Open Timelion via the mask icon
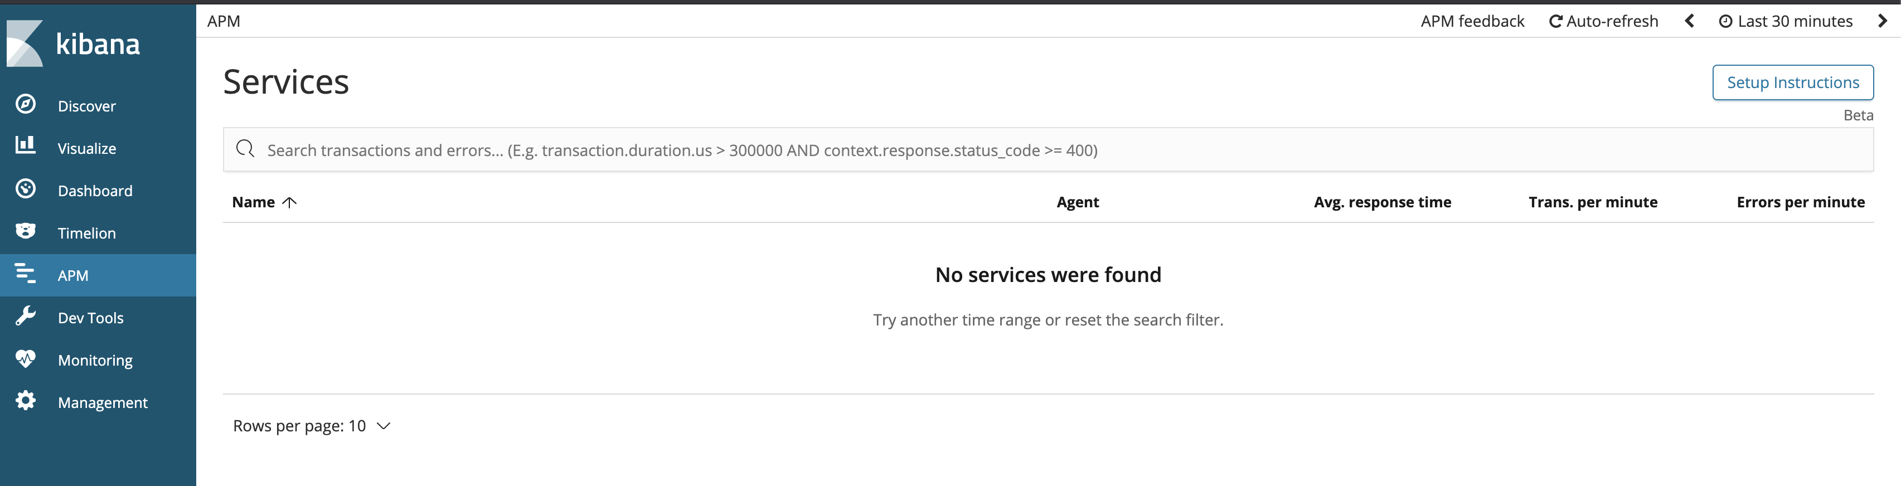 coord(26,231)
